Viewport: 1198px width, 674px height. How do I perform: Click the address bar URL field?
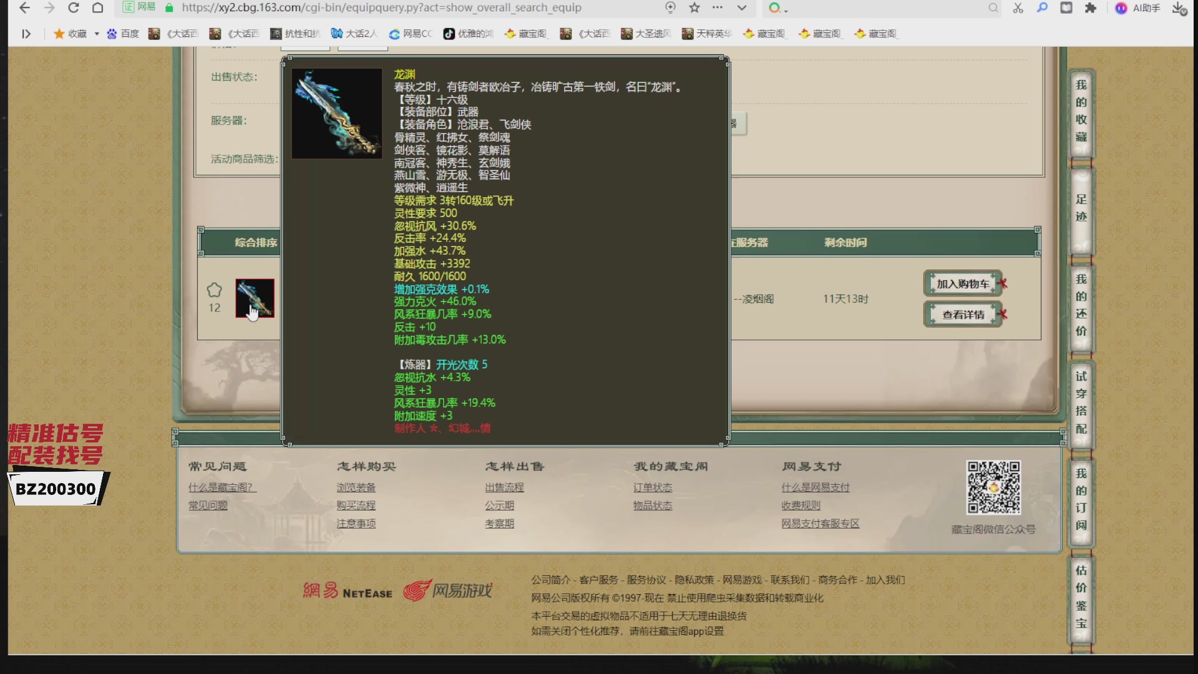tap(381, 8)
